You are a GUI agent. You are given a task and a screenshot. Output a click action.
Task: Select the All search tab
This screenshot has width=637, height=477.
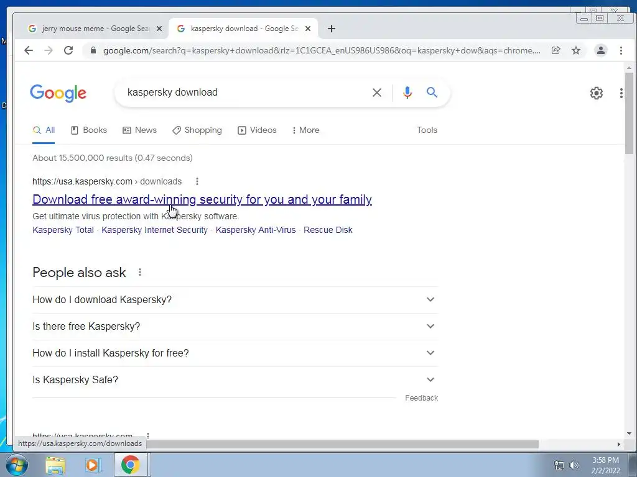coord(44,130)
